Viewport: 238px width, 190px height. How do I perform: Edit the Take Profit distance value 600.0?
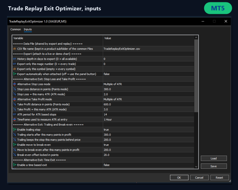point(149,104)
